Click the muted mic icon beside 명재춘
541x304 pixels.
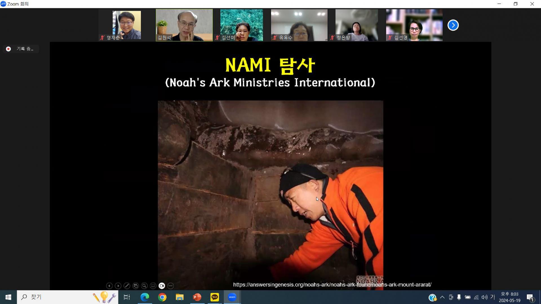(102, 37)
